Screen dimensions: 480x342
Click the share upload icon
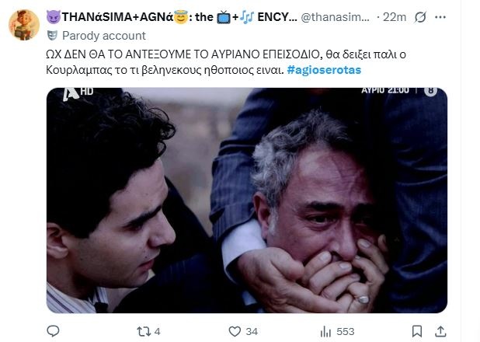(x=440, y=331)
